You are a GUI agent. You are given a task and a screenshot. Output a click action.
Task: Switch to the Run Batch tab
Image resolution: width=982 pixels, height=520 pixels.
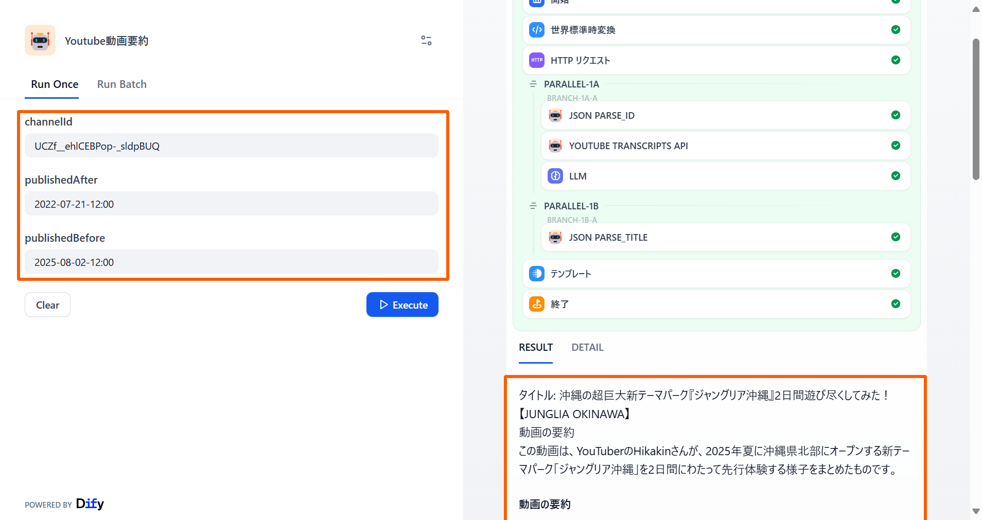click(x=121, y=84)
